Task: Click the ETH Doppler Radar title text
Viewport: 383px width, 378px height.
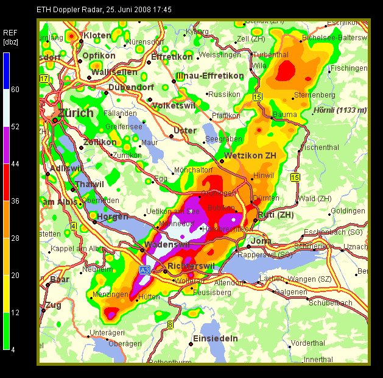Action: 104,10
